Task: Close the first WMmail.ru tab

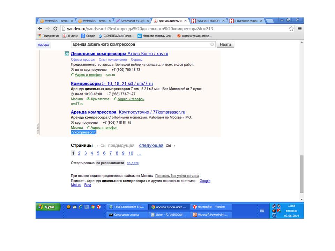Action: point(72,21)
